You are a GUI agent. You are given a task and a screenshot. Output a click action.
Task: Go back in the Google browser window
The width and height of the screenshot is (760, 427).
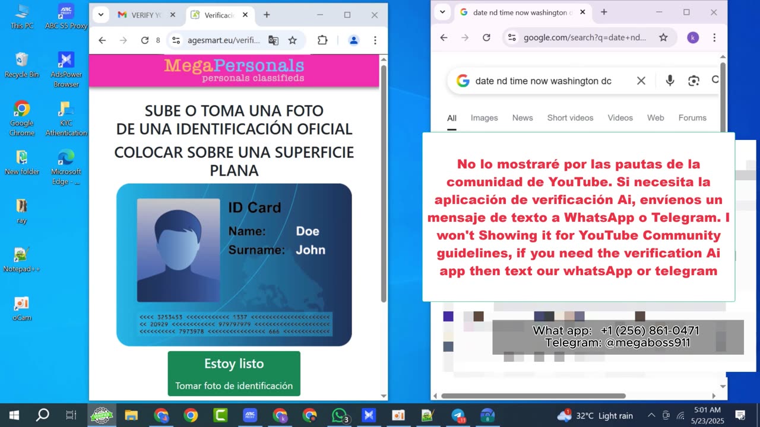point(444,37)
